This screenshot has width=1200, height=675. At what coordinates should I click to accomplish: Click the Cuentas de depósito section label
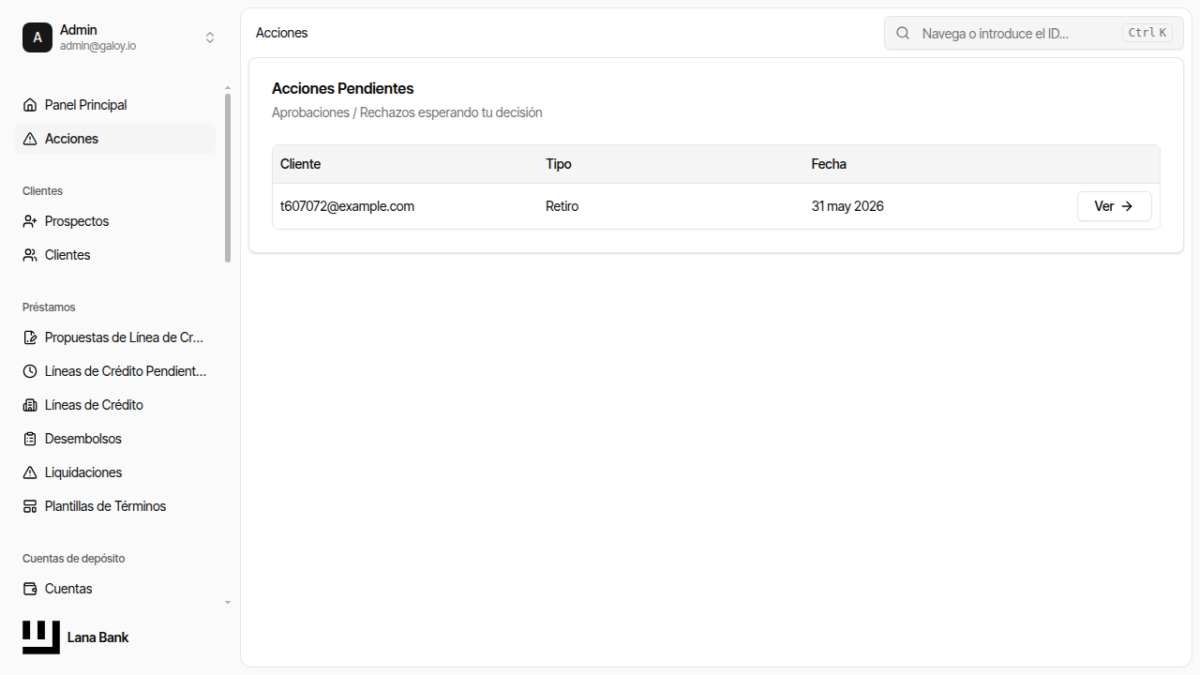tap(74, 559)
